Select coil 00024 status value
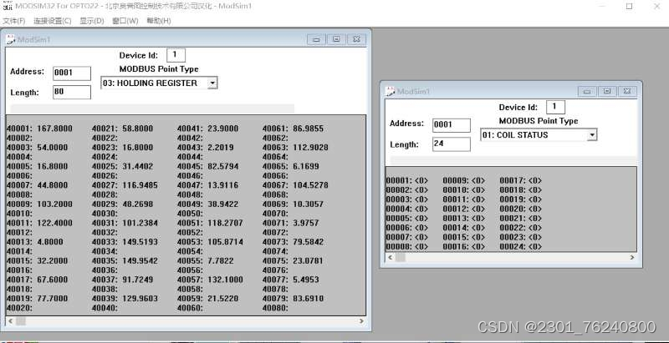Image resolution: width=669 pixels, height=343 pixels. click(x=535, y=246)
